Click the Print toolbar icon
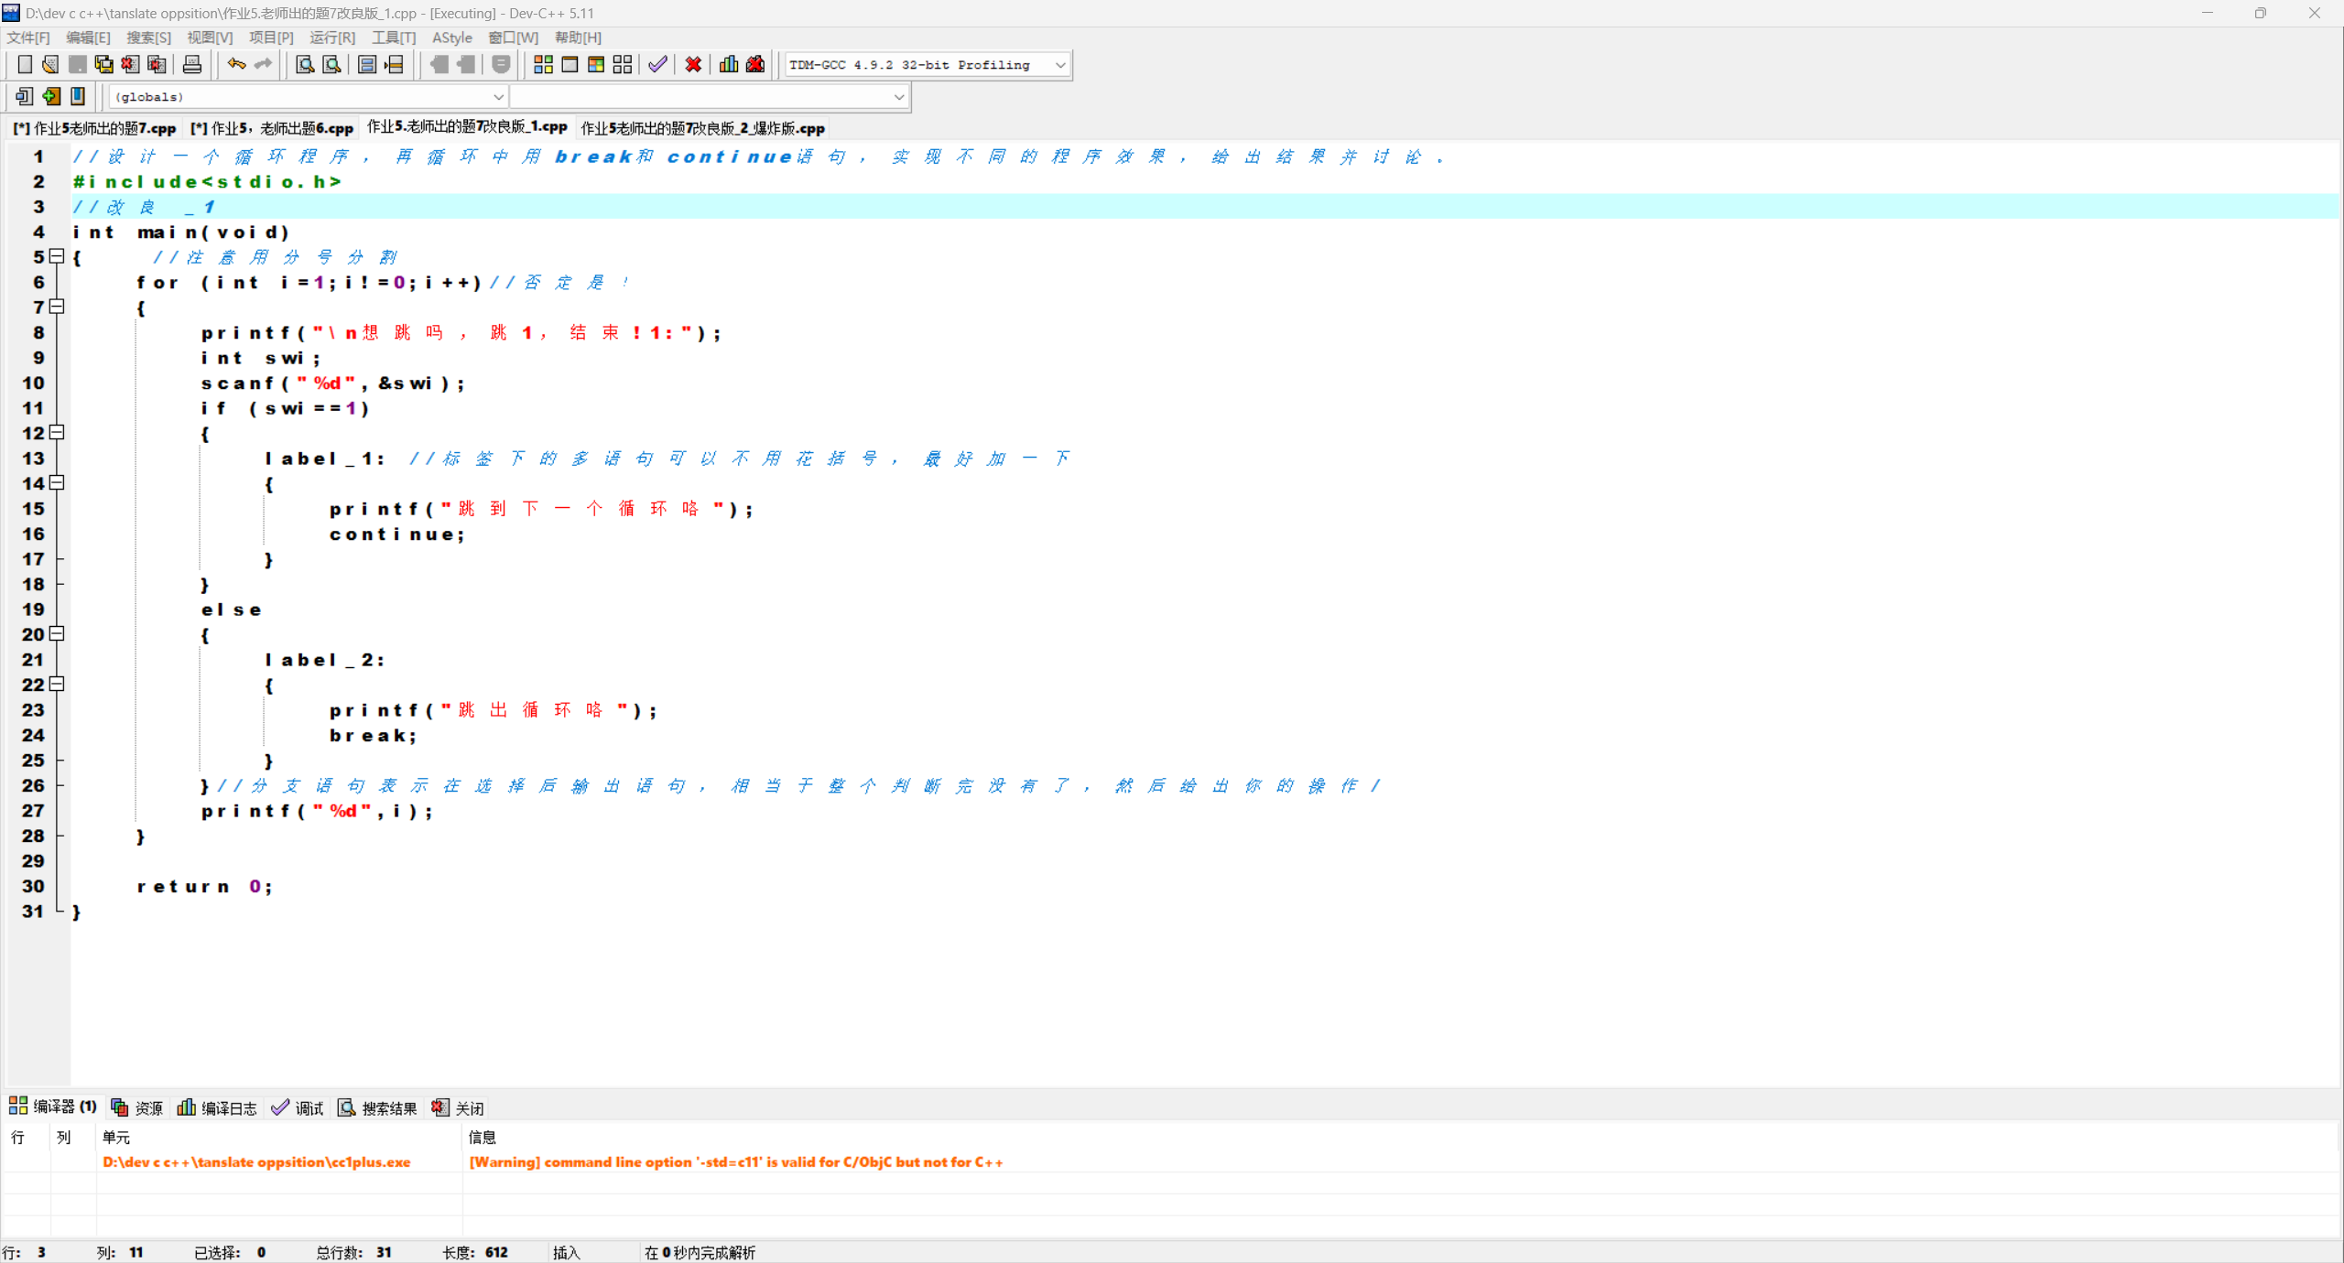Viewport: 2344px width, 1263px height. pos(192,64)
